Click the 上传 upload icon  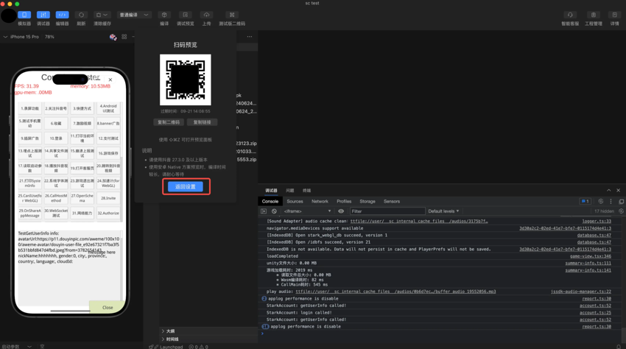(206, 15)
